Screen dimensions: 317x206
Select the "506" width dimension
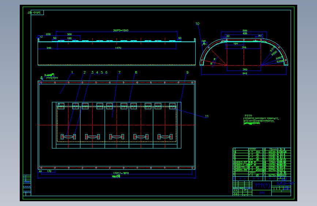pyautogui.click(x=245, y=31)
